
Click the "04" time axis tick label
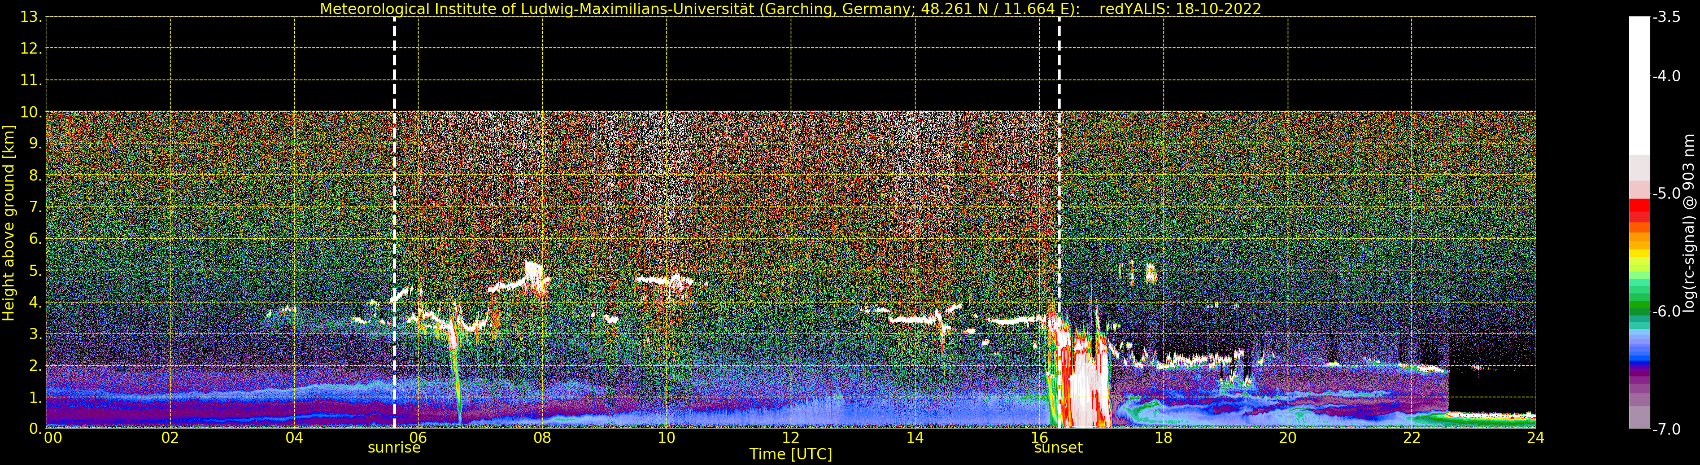pos(294,438)
